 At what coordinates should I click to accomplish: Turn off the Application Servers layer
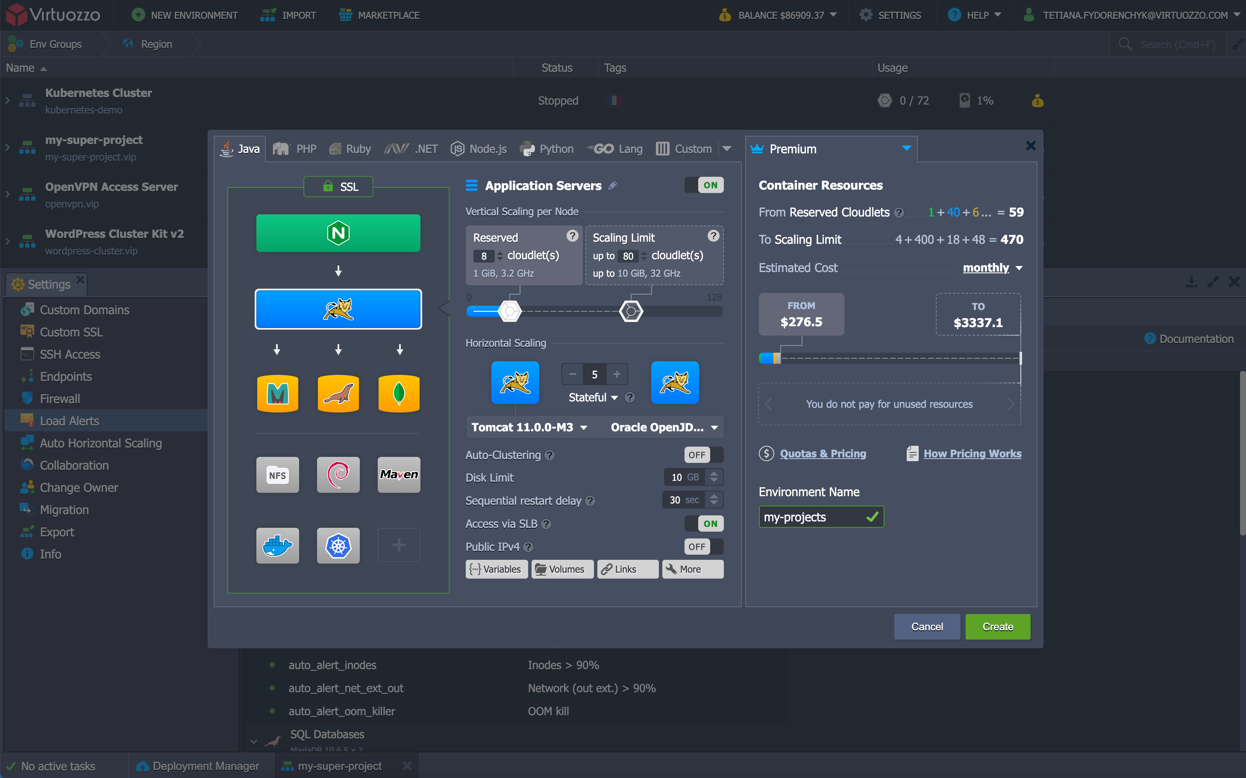pyautogui.click(x=704, y=185)
